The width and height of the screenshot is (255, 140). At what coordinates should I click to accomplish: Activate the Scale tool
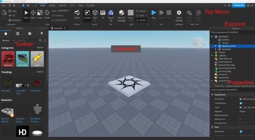[x=40, y=15]
